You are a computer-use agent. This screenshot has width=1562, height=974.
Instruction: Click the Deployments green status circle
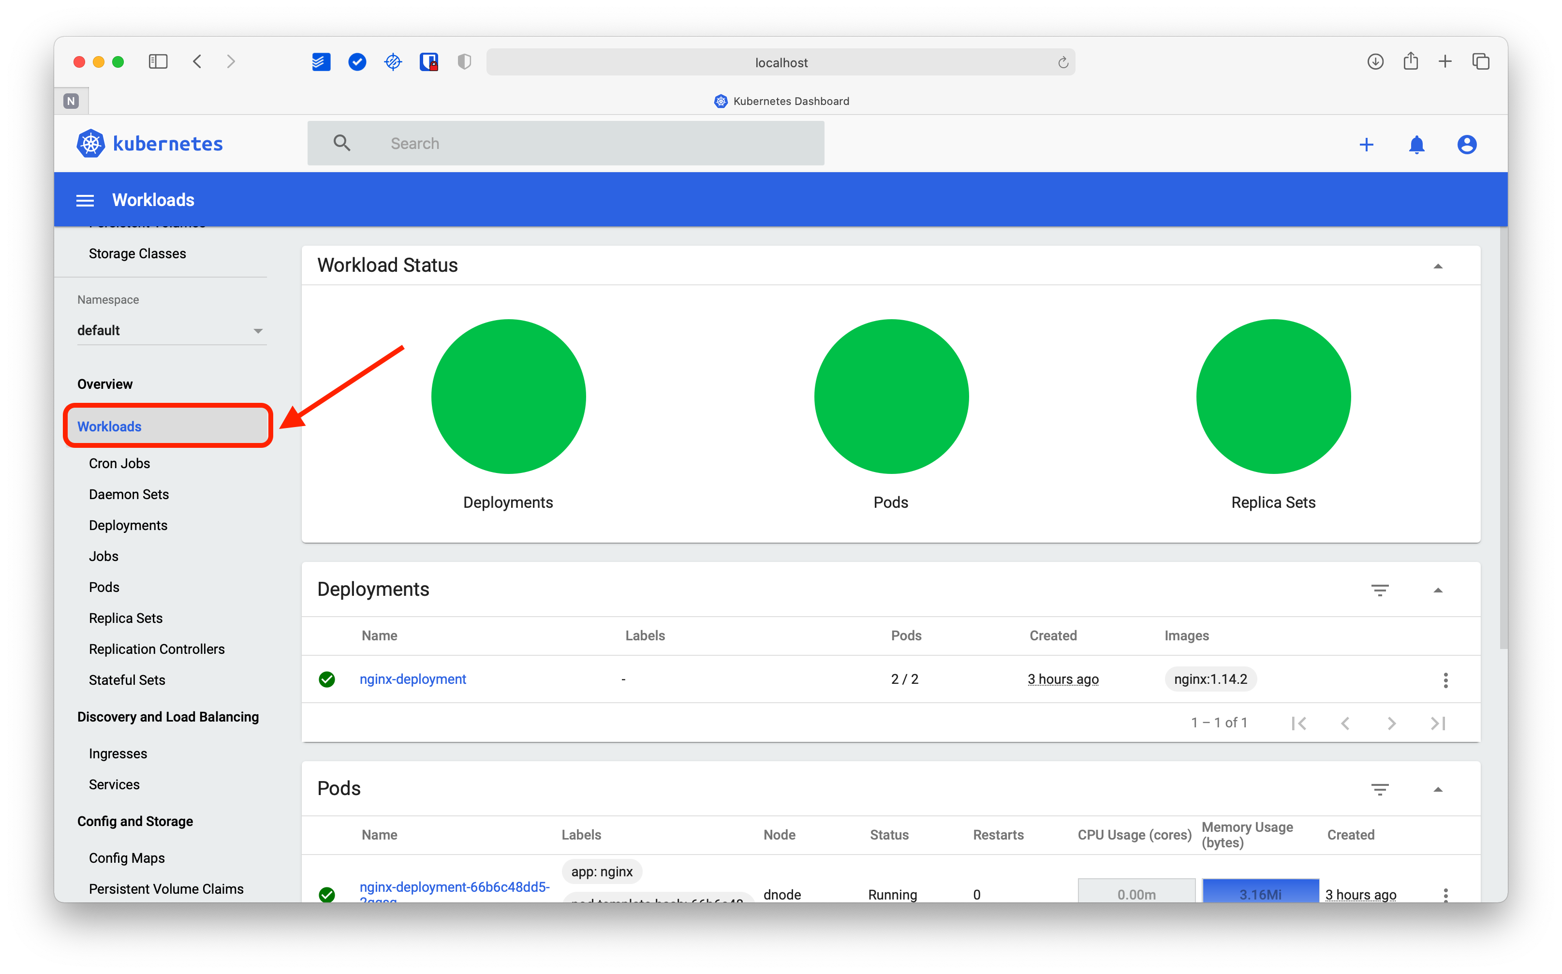tap(508, 396)
